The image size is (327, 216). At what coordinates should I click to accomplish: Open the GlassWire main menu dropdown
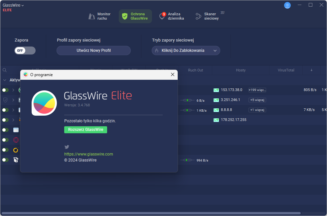coord(13,5)
